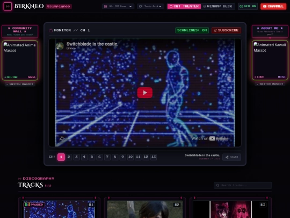
Task: Click the Subscribe button's external icon
Action: click(x=215, y=30)
